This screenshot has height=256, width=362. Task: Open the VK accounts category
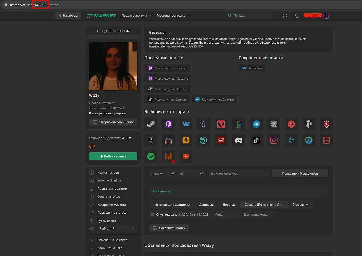coord(186,124)
